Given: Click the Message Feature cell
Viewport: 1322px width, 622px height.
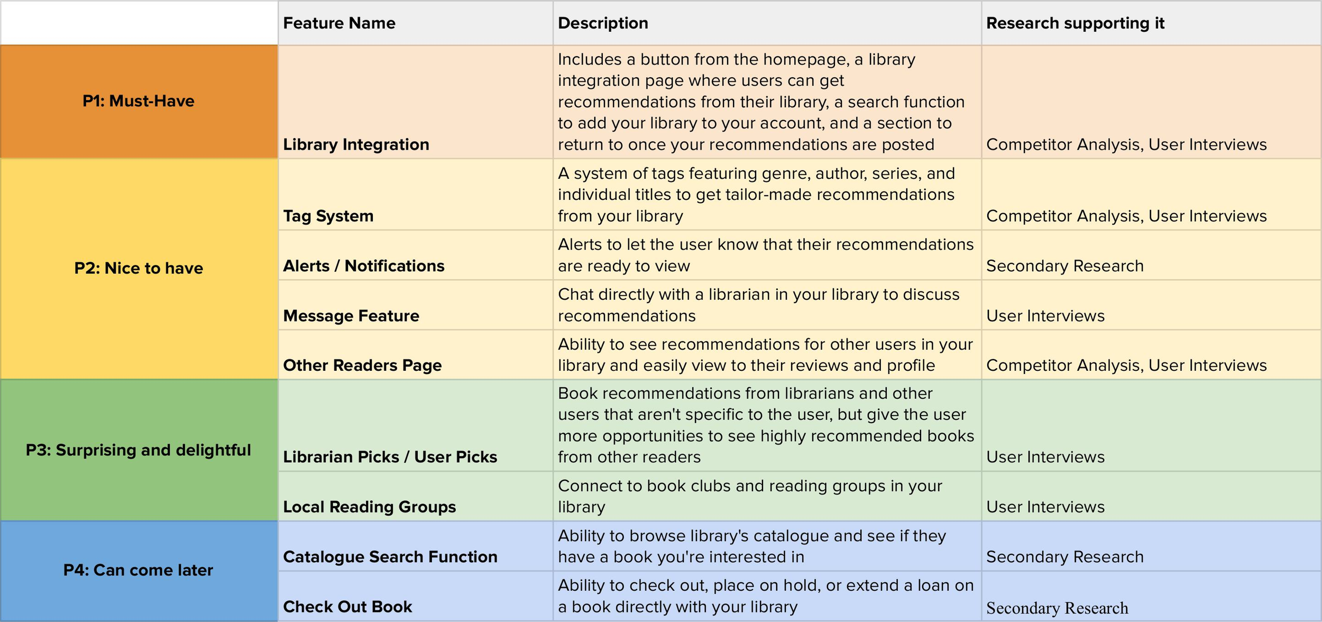Looking at the screenshot, I should point(351,316).
